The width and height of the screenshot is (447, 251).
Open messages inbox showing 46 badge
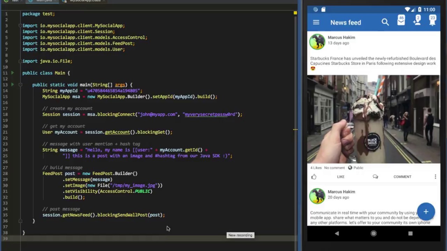[401, 21]
